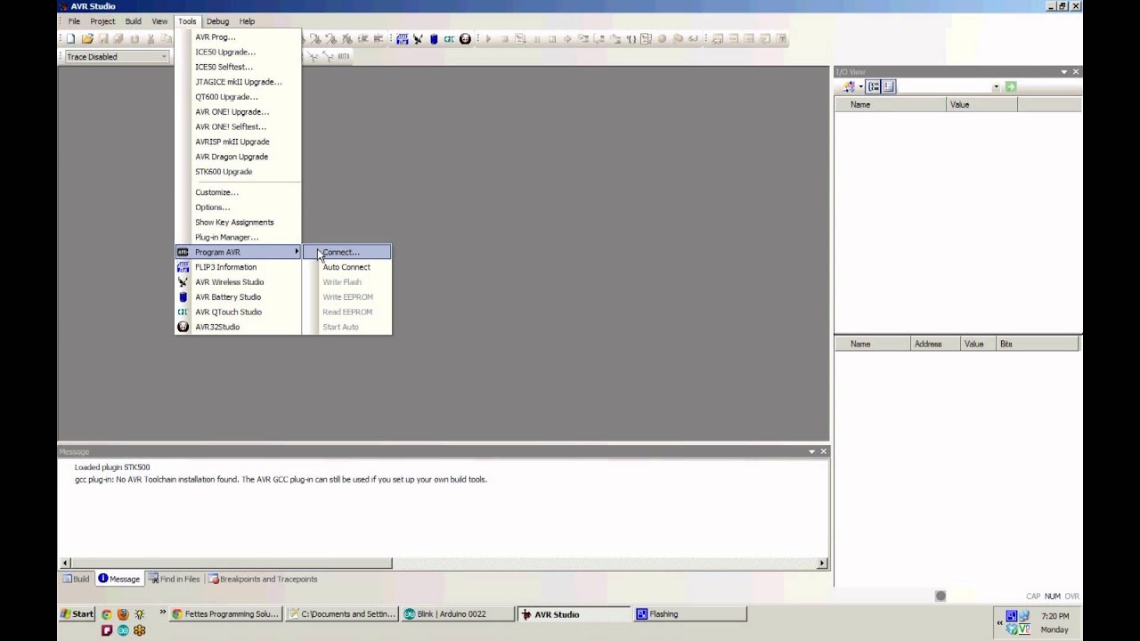
Task: Switch to Flashing taskbar window
Action: click(x=690, y=614)
